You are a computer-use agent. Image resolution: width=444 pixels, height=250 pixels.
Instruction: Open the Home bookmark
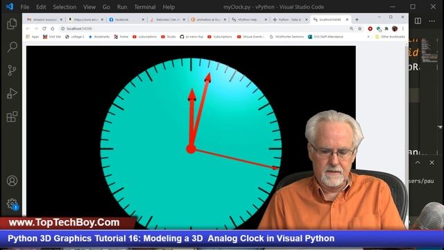121,37
